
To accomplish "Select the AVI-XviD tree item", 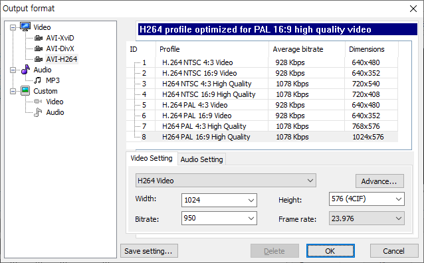I will (x=60, y=38).
